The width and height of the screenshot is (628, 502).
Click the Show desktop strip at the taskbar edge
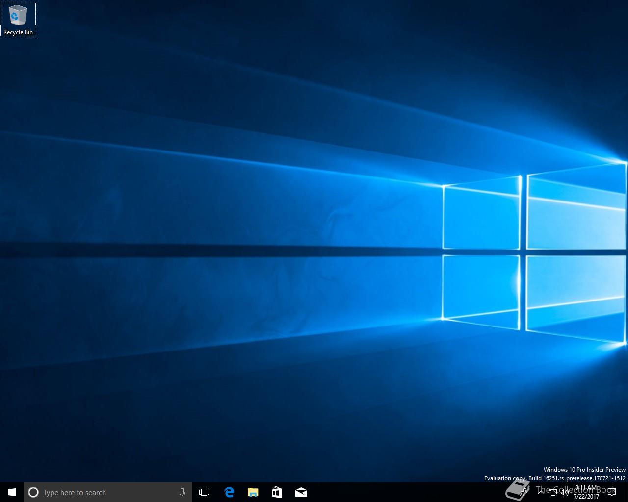coord(627,492)
